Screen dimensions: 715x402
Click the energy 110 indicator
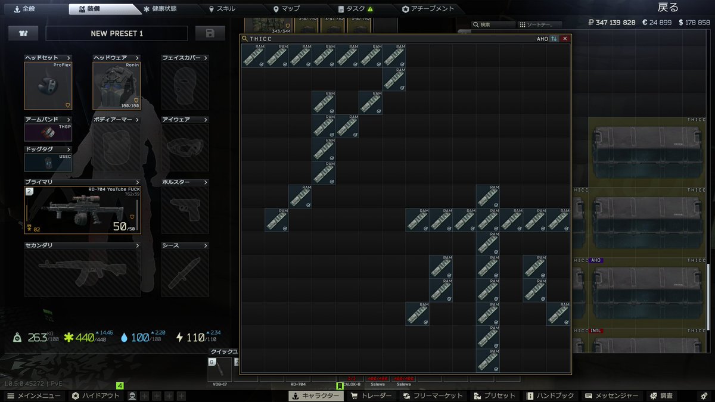pyautogui.click(x=198, y=338)
